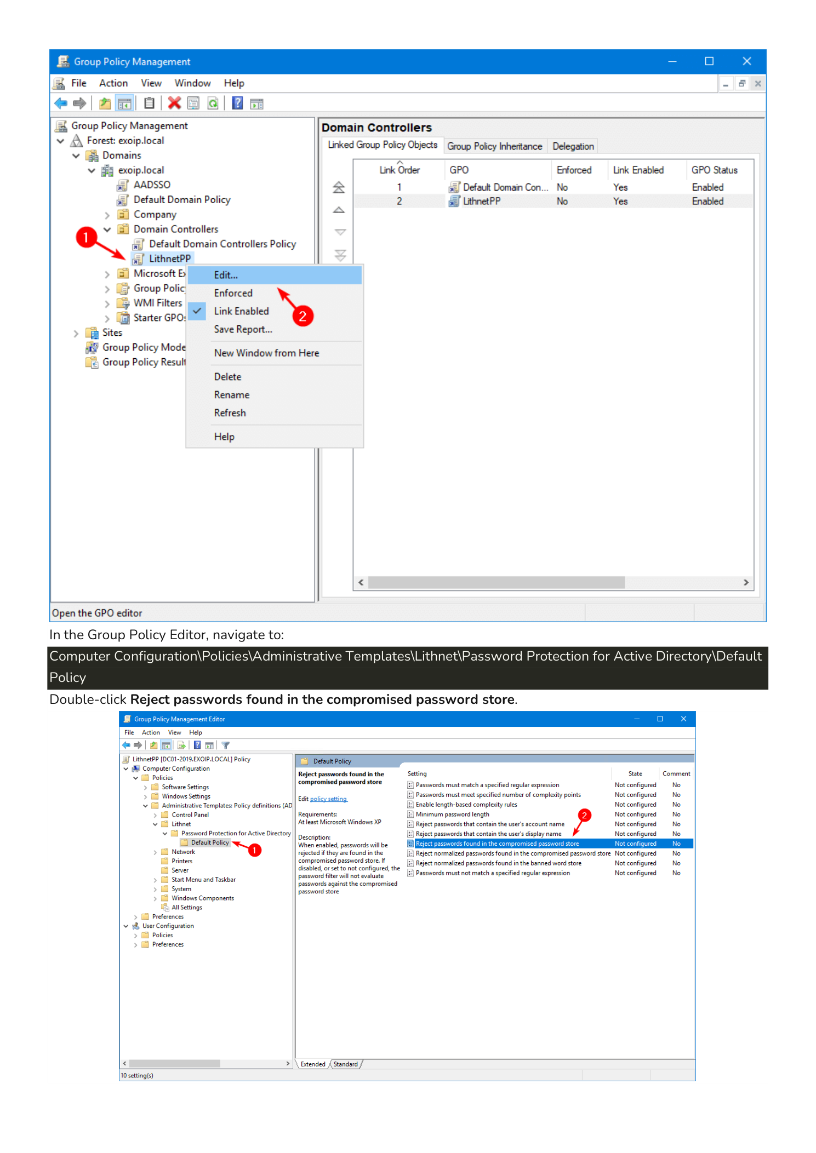Move link to bottom with double down arrow

(x=340, y=255)
